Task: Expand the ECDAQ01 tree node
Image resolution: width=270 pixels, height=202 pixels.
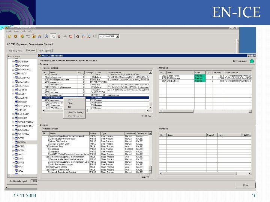Action: click(x=13, y=118)
